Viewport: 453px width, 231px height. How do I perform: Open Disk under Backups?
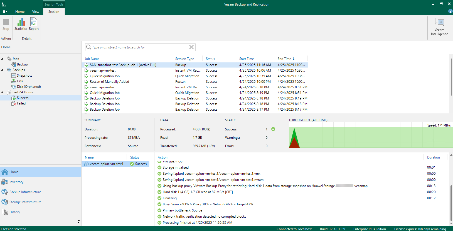(x=20, y=81)
